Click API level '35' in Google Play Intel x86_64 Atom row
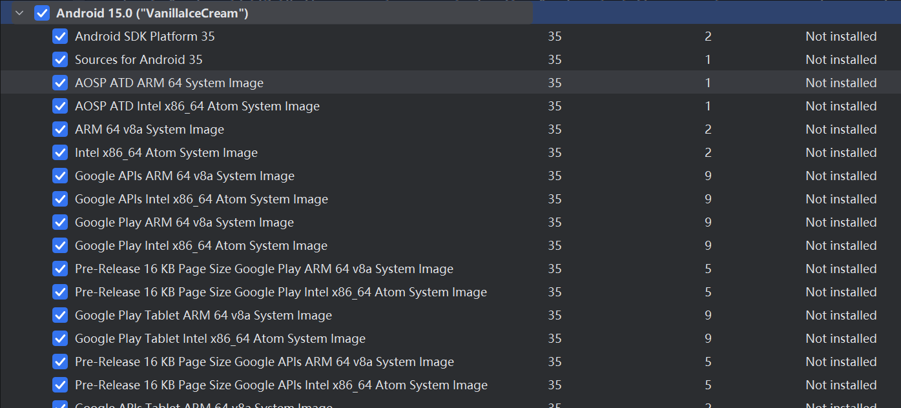Viewport: 901px width, 408px height. [x=555, y=245]
